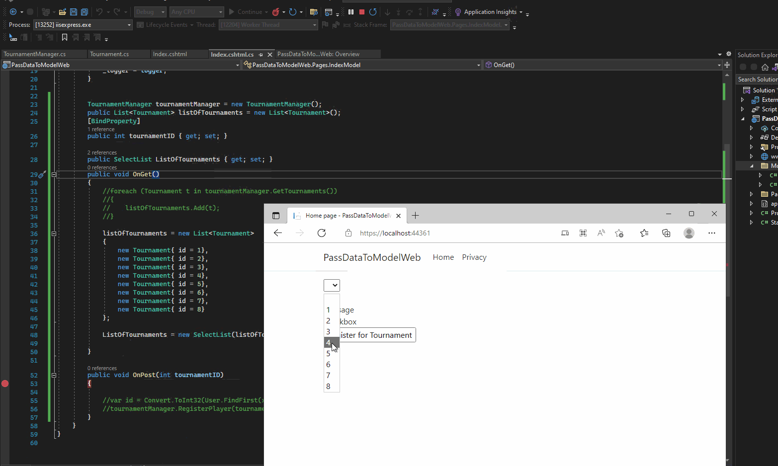Split the editor window icon
Viewport: 778px width, 466px height.
pos(727,65)
